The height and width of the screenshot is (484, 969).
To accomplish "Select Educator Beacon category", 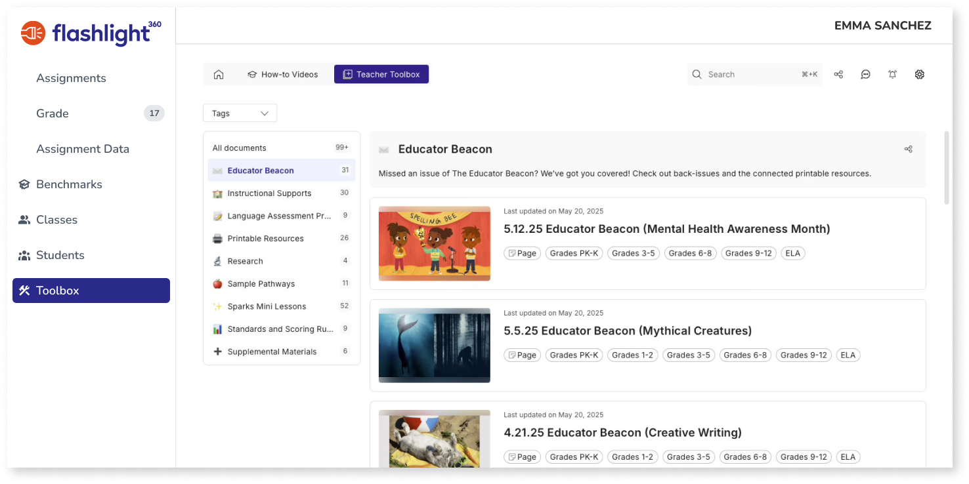I will pyautogui.click(x=282, y=171).
